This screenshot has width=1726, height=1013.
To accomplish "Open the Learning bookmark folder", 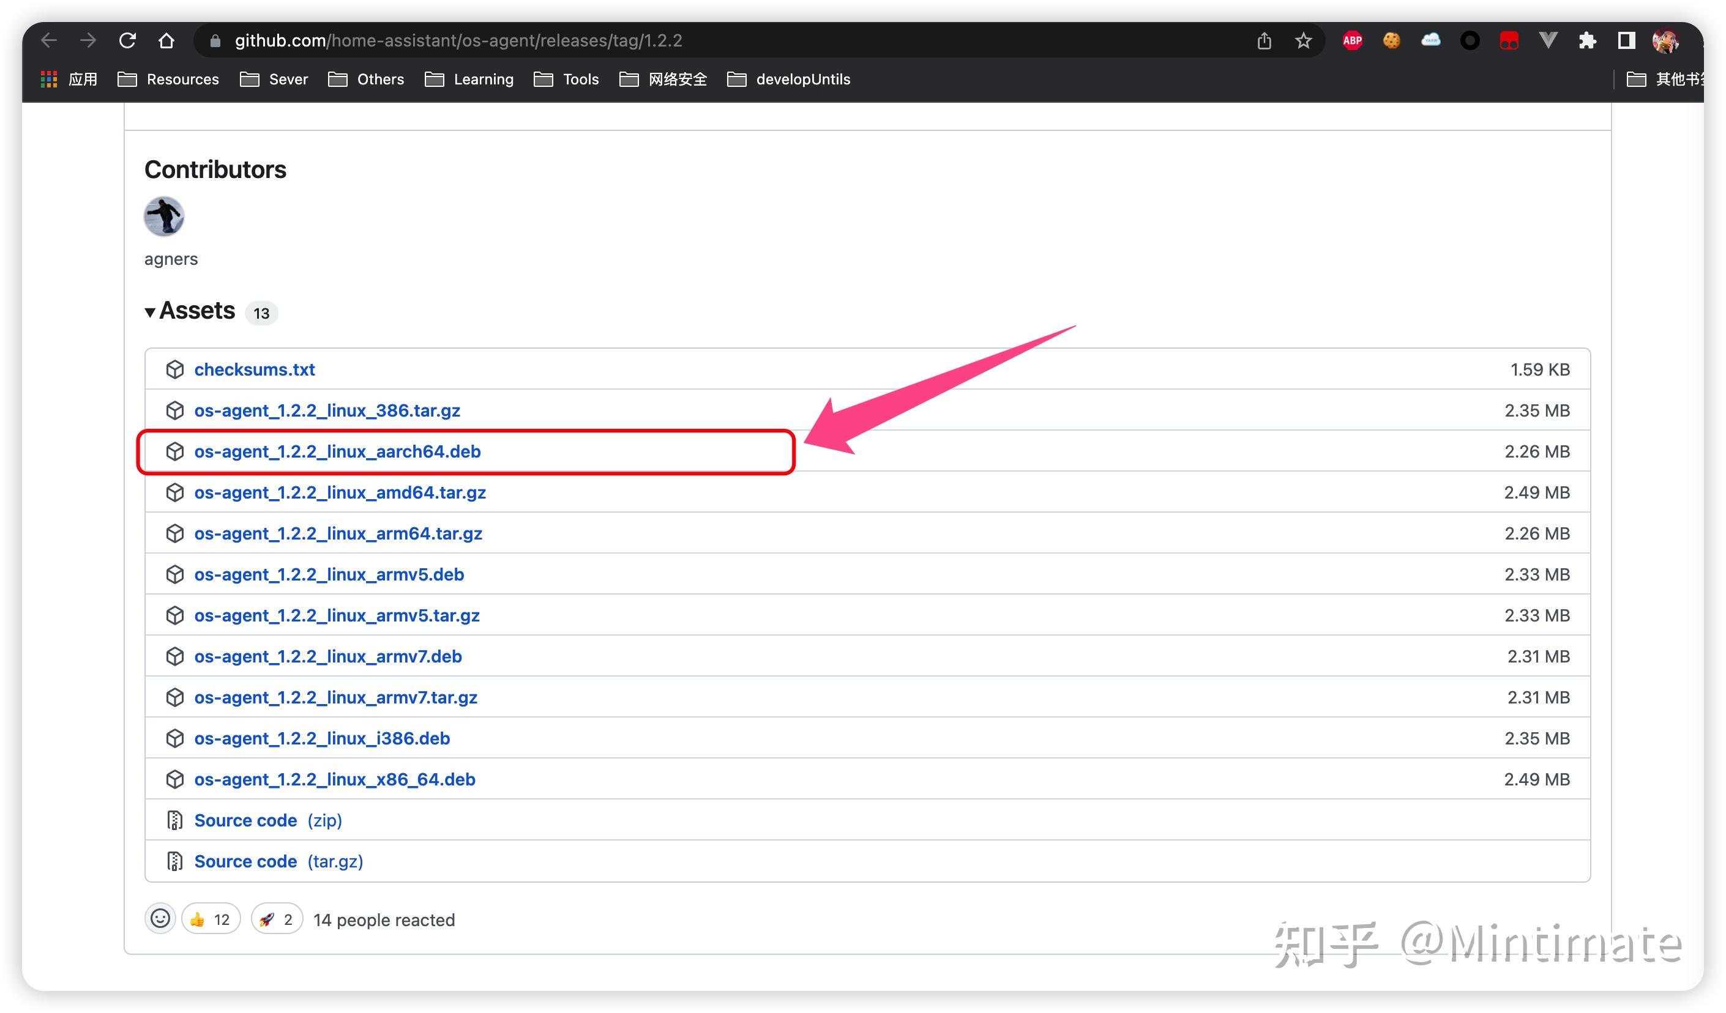I will point(469,80).
